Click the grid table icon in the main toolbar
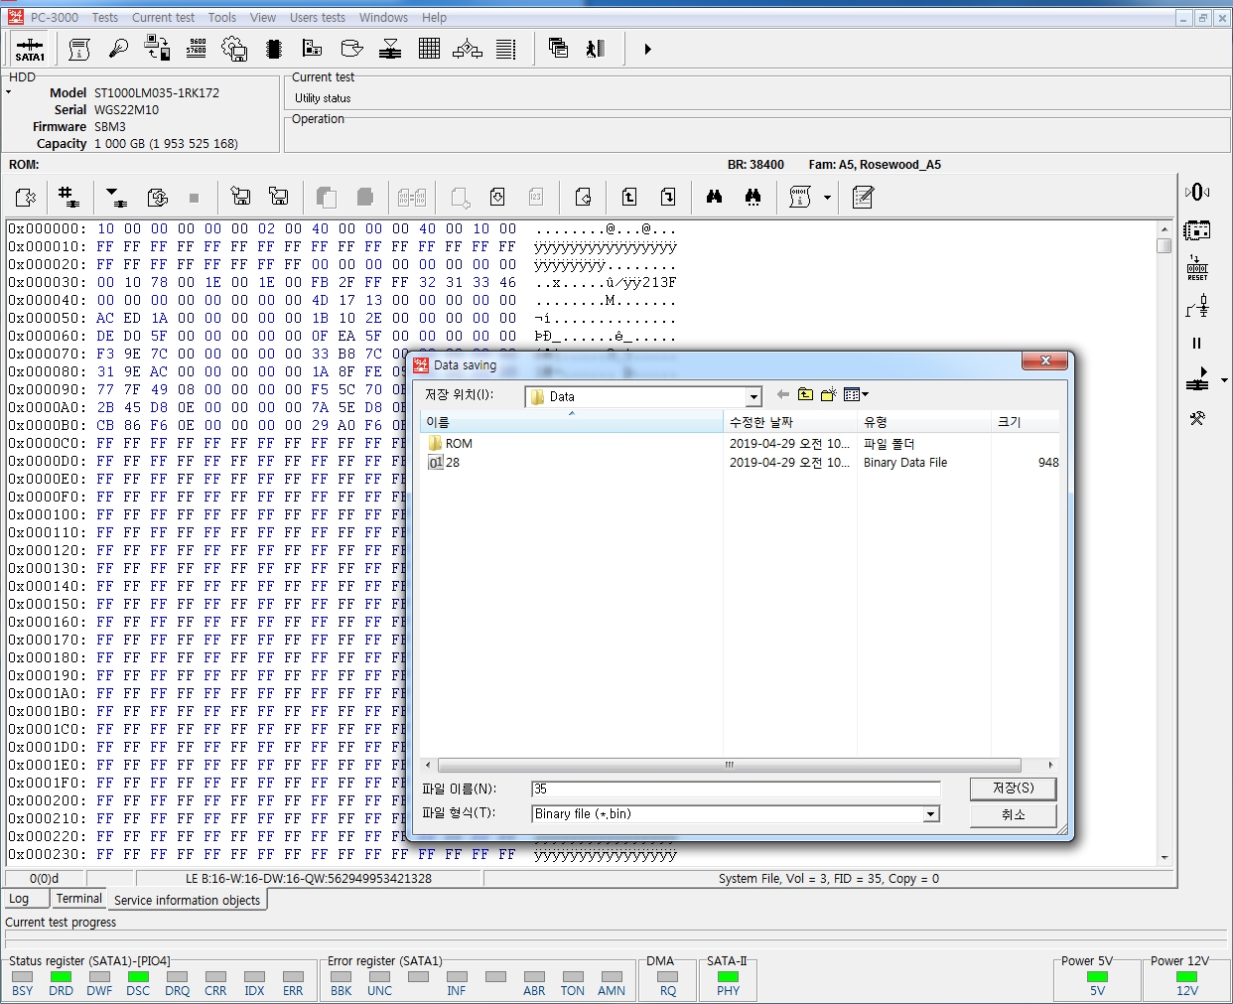Viewport: 1233px width, 1004px height. click(x=429, y=49)
